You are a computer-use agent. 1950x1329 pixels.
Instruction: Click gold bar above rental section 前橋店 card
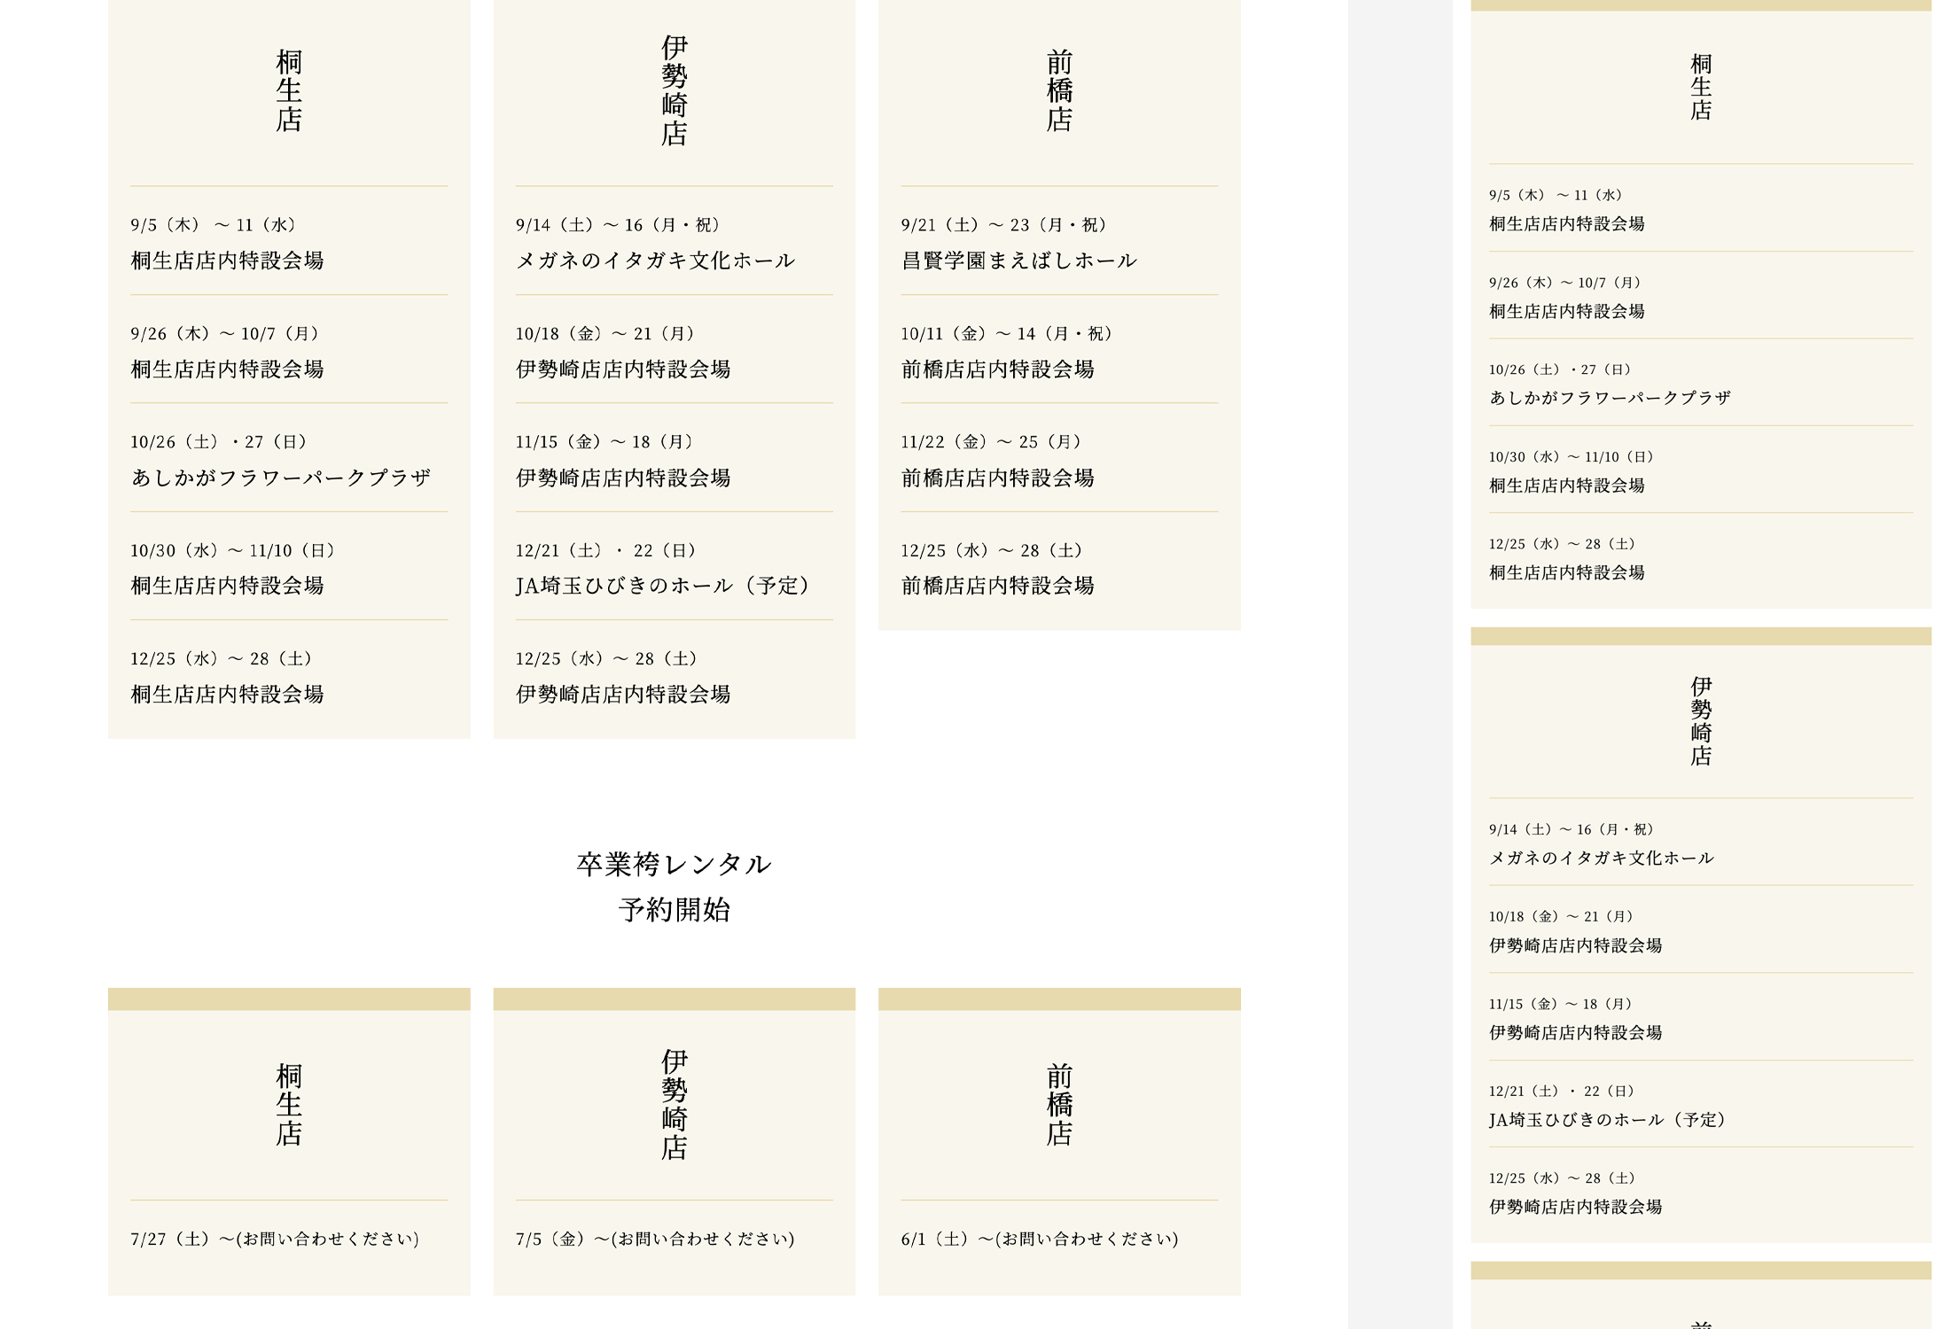(x=1059, y=999)
